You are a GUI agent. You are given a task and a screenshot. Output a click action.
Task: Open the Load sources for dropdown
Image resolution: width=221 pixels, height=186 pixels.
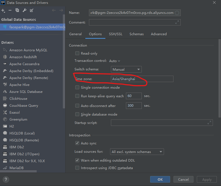[x=137, y=152]
